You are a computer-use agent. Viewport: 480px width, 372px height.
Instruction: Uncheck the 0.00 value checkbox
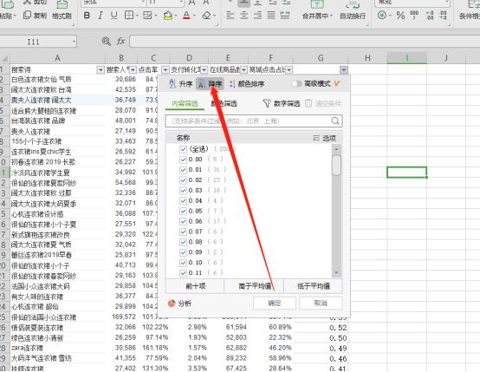[x=183, y=160]
